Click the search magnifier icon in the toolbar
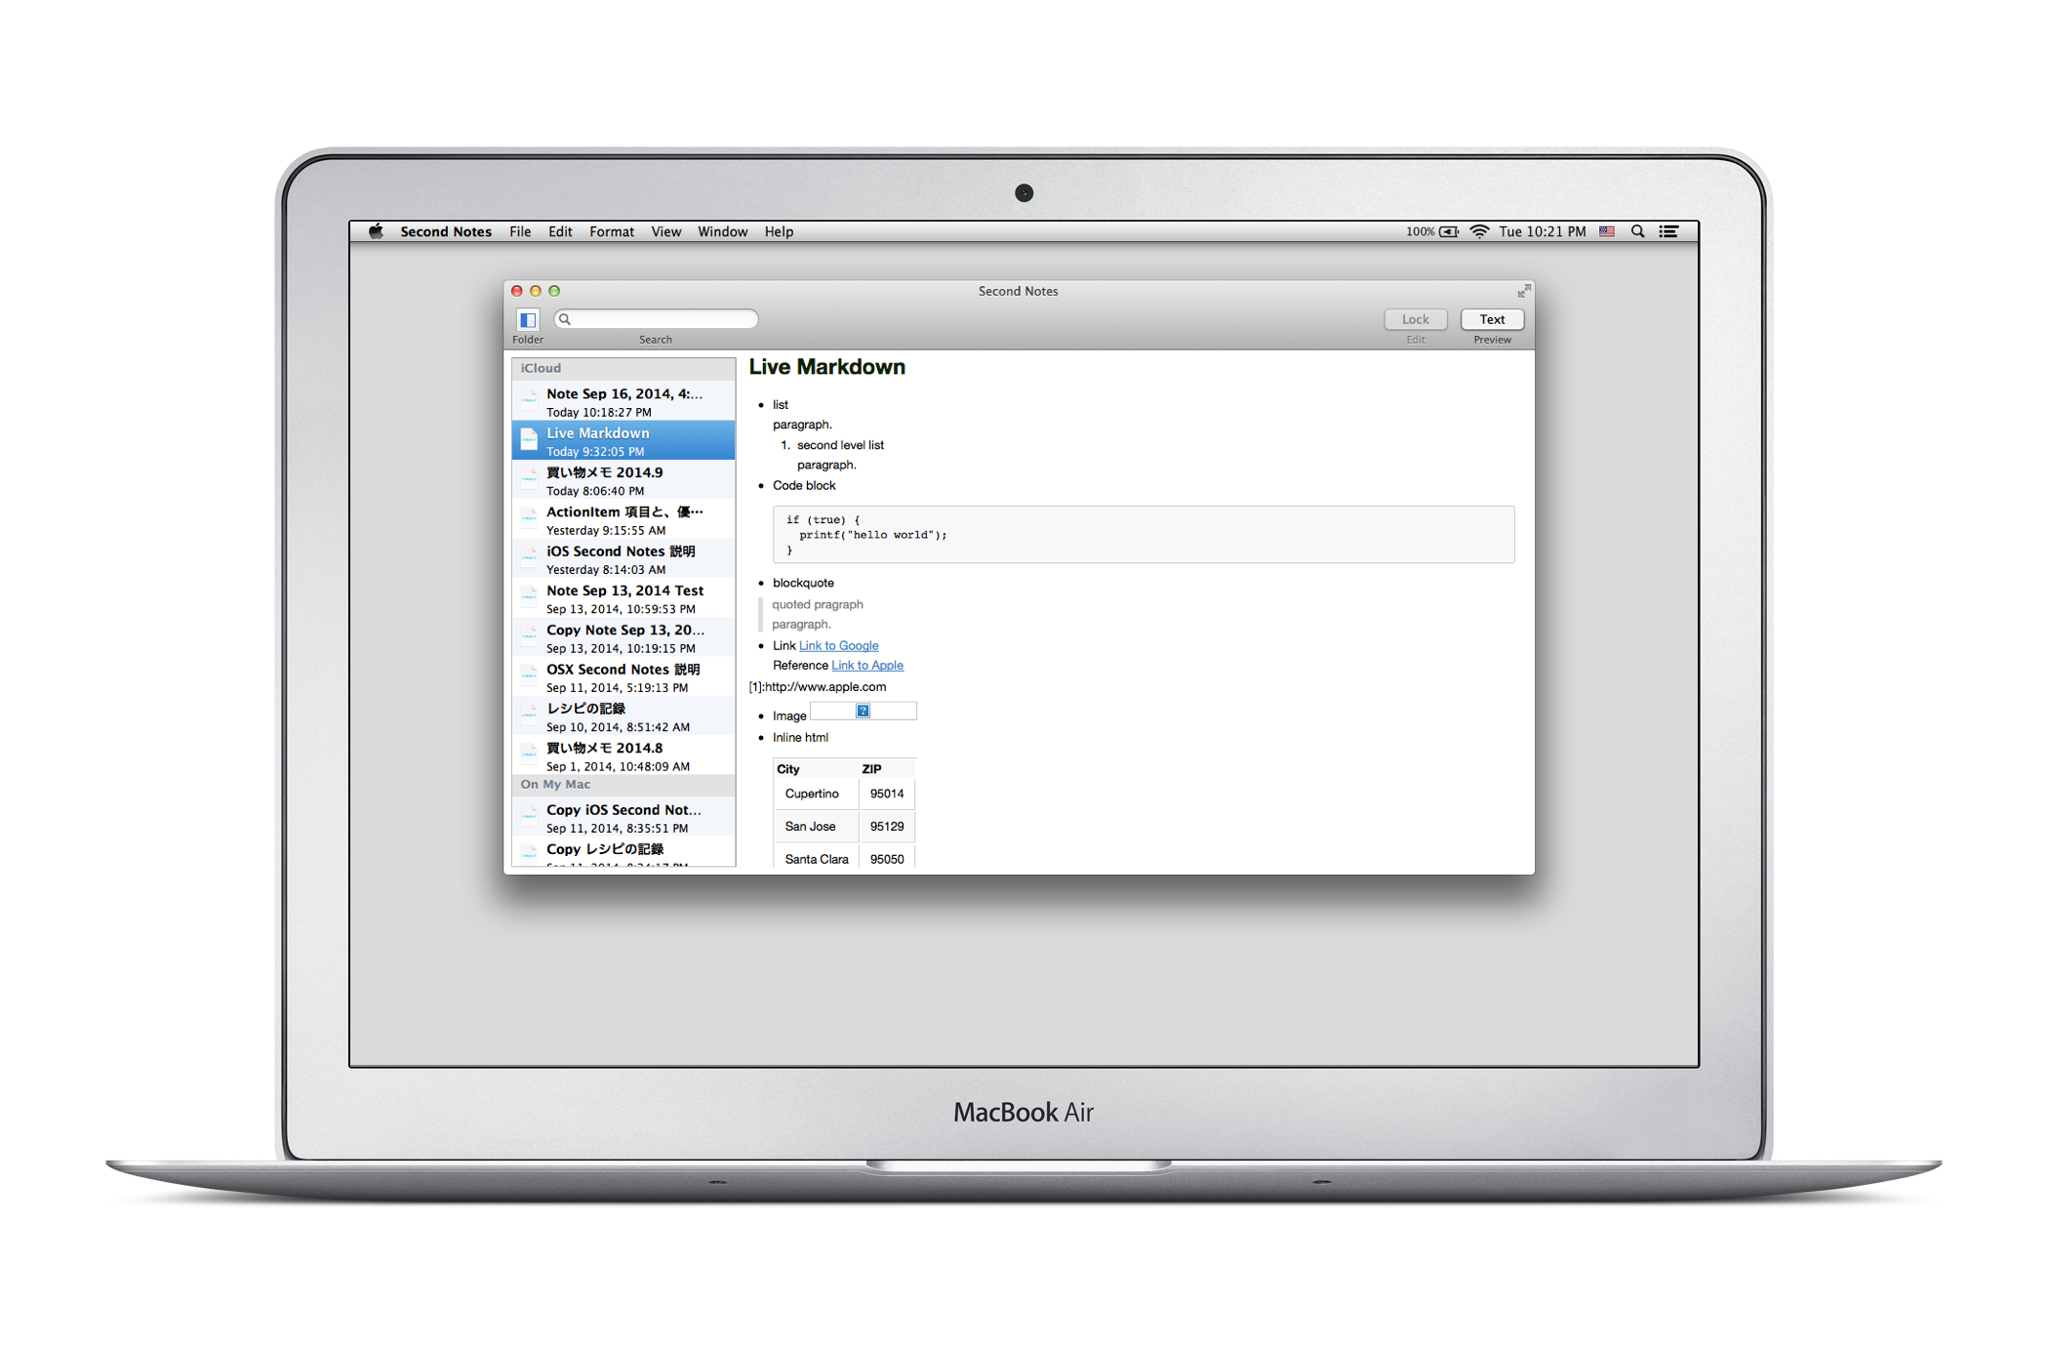2049x1347 pixels. (565, 319)
